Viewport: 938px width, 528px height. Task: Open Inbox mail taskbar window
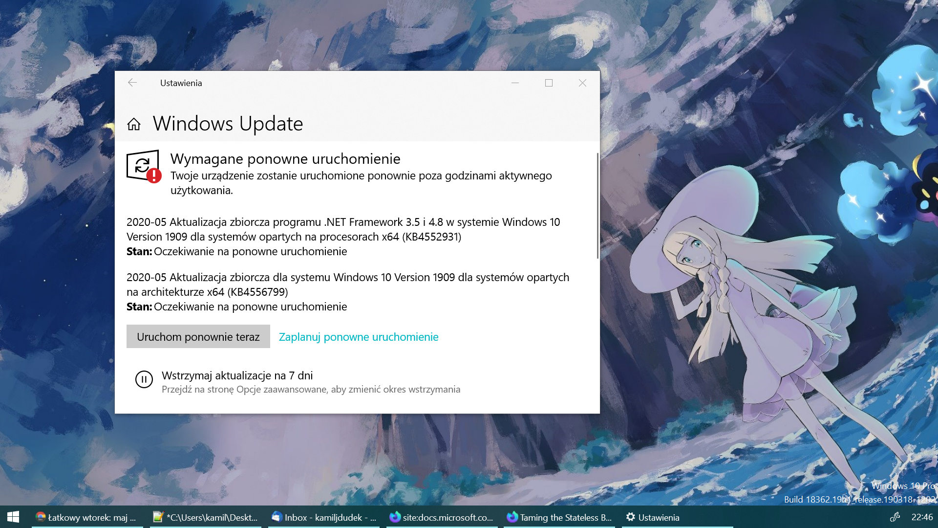coord(324,517)
